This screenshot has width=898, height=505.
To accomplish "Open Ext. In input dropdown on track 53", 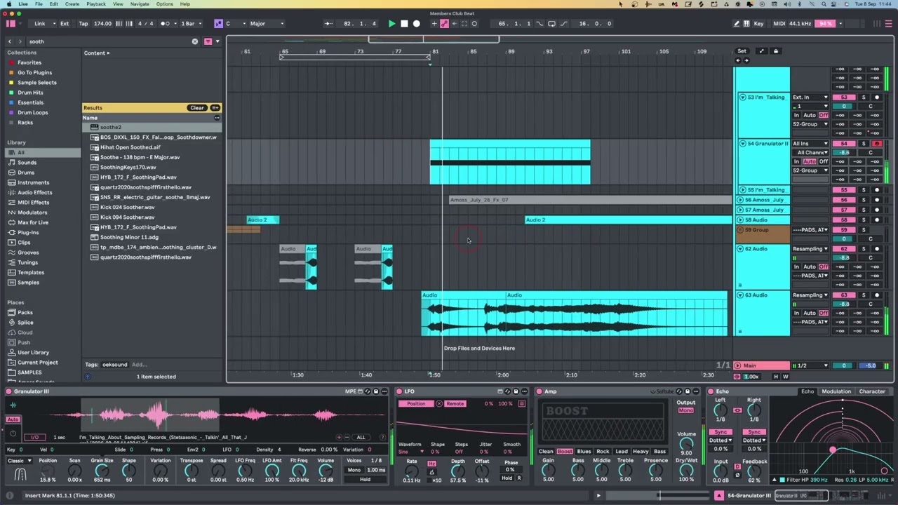I will tap(810, 97).
